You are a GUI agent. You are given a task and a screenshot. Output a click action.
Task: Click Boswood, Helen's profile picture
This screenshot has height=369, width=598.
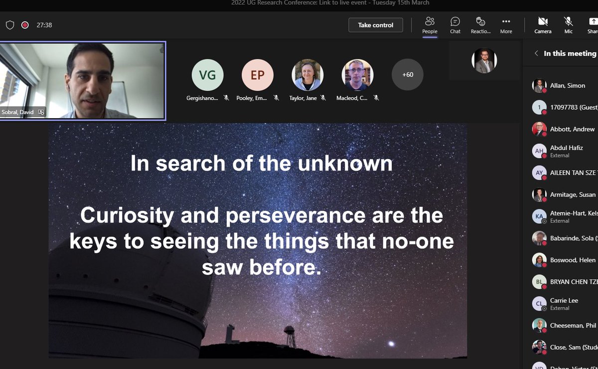tap(539, 260)
